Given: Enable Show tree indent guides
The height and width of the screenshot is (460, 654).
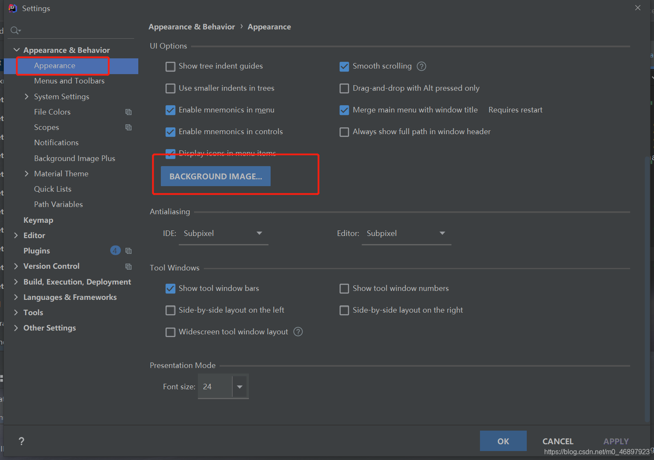Looking at the screenshot, I should click(170, 66).
